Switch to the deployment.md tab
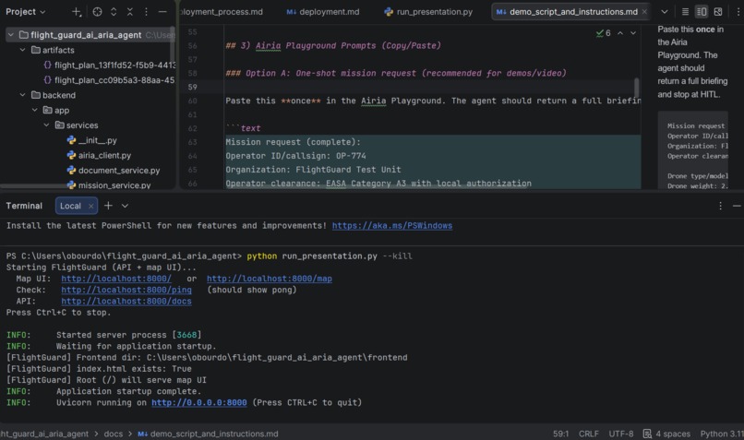 [x=323, y=12]
